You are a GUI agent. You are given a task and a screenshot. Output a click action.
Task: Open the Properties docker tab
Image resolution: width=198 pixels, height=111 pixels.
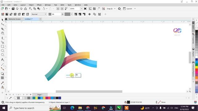coord(193,39)
